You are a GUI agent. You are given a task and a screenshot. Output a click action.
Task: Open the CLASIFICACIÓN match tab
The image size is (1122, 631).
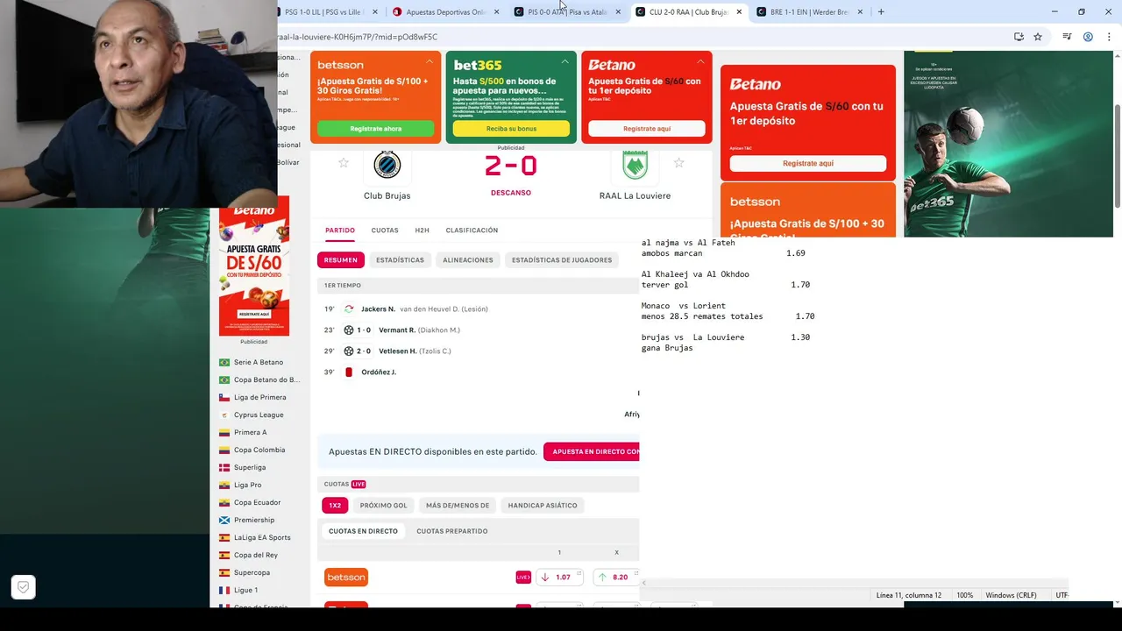coord(472,230)
